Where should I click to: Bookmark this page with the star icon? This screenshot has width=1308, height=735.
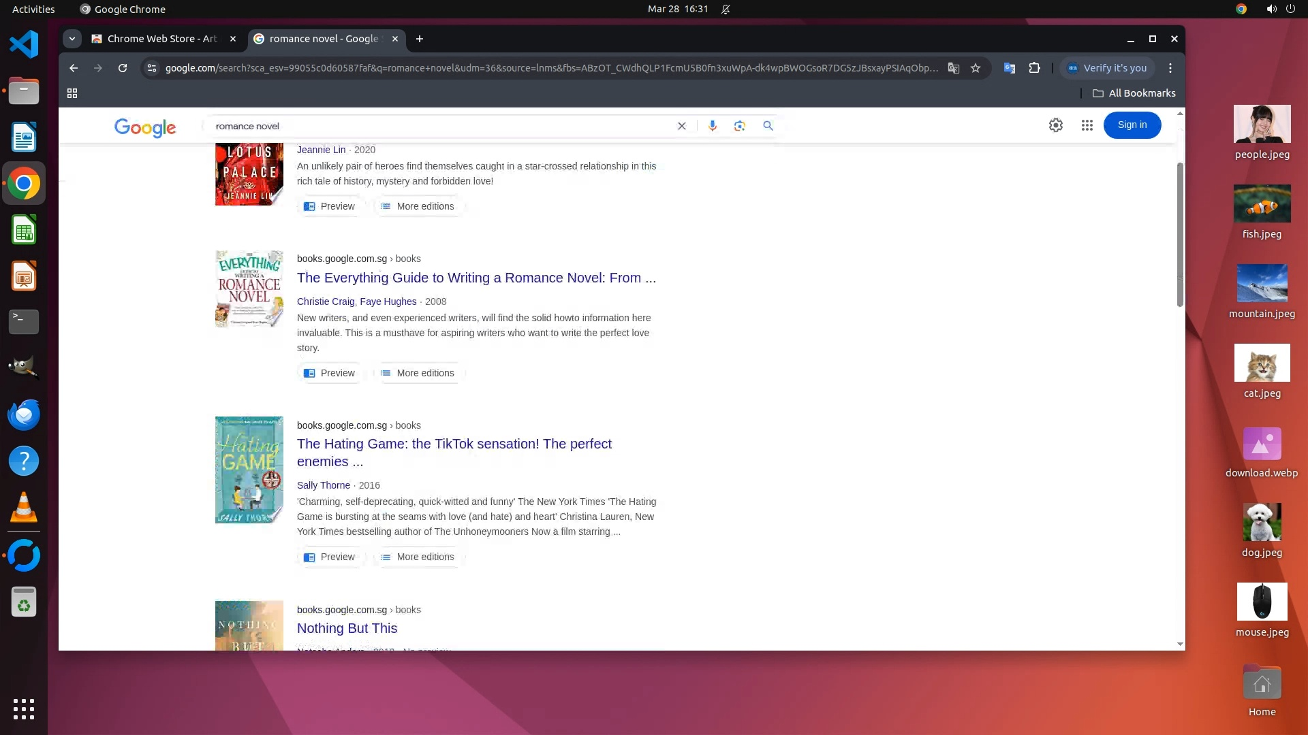pyautogui.click(x=976, y=68)
